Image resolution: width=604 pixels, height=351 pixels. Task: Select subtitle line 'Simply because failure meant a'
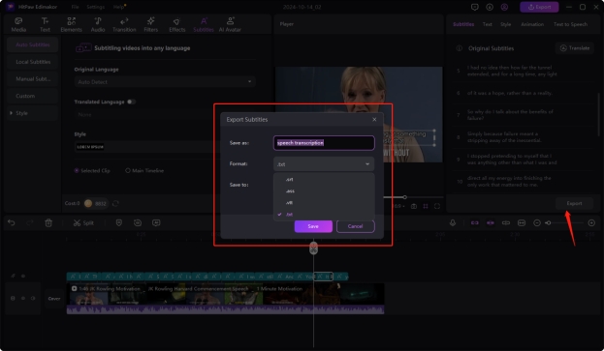[x=504, y=137]
